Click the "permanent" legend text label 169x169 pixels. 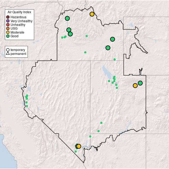click(x=18, y=54)
